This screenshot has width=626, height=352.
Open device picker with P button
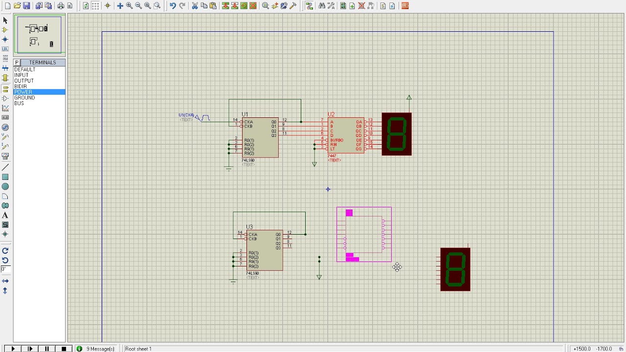(17, 63)
